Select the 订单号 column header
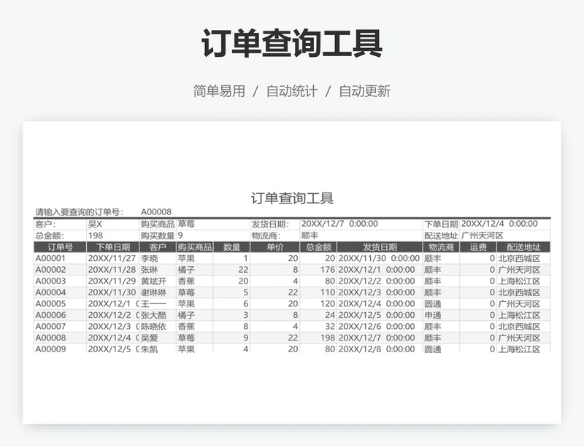 (x=60, y=247)
